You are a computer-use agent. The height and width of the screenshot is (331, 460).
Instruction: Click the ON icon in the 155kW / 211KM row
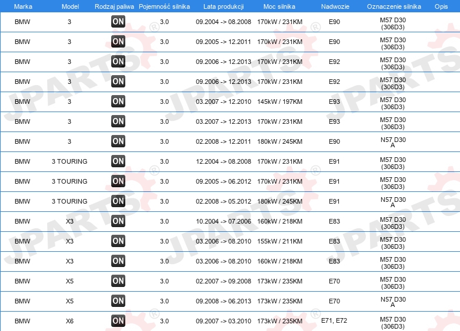click(118, 241)
